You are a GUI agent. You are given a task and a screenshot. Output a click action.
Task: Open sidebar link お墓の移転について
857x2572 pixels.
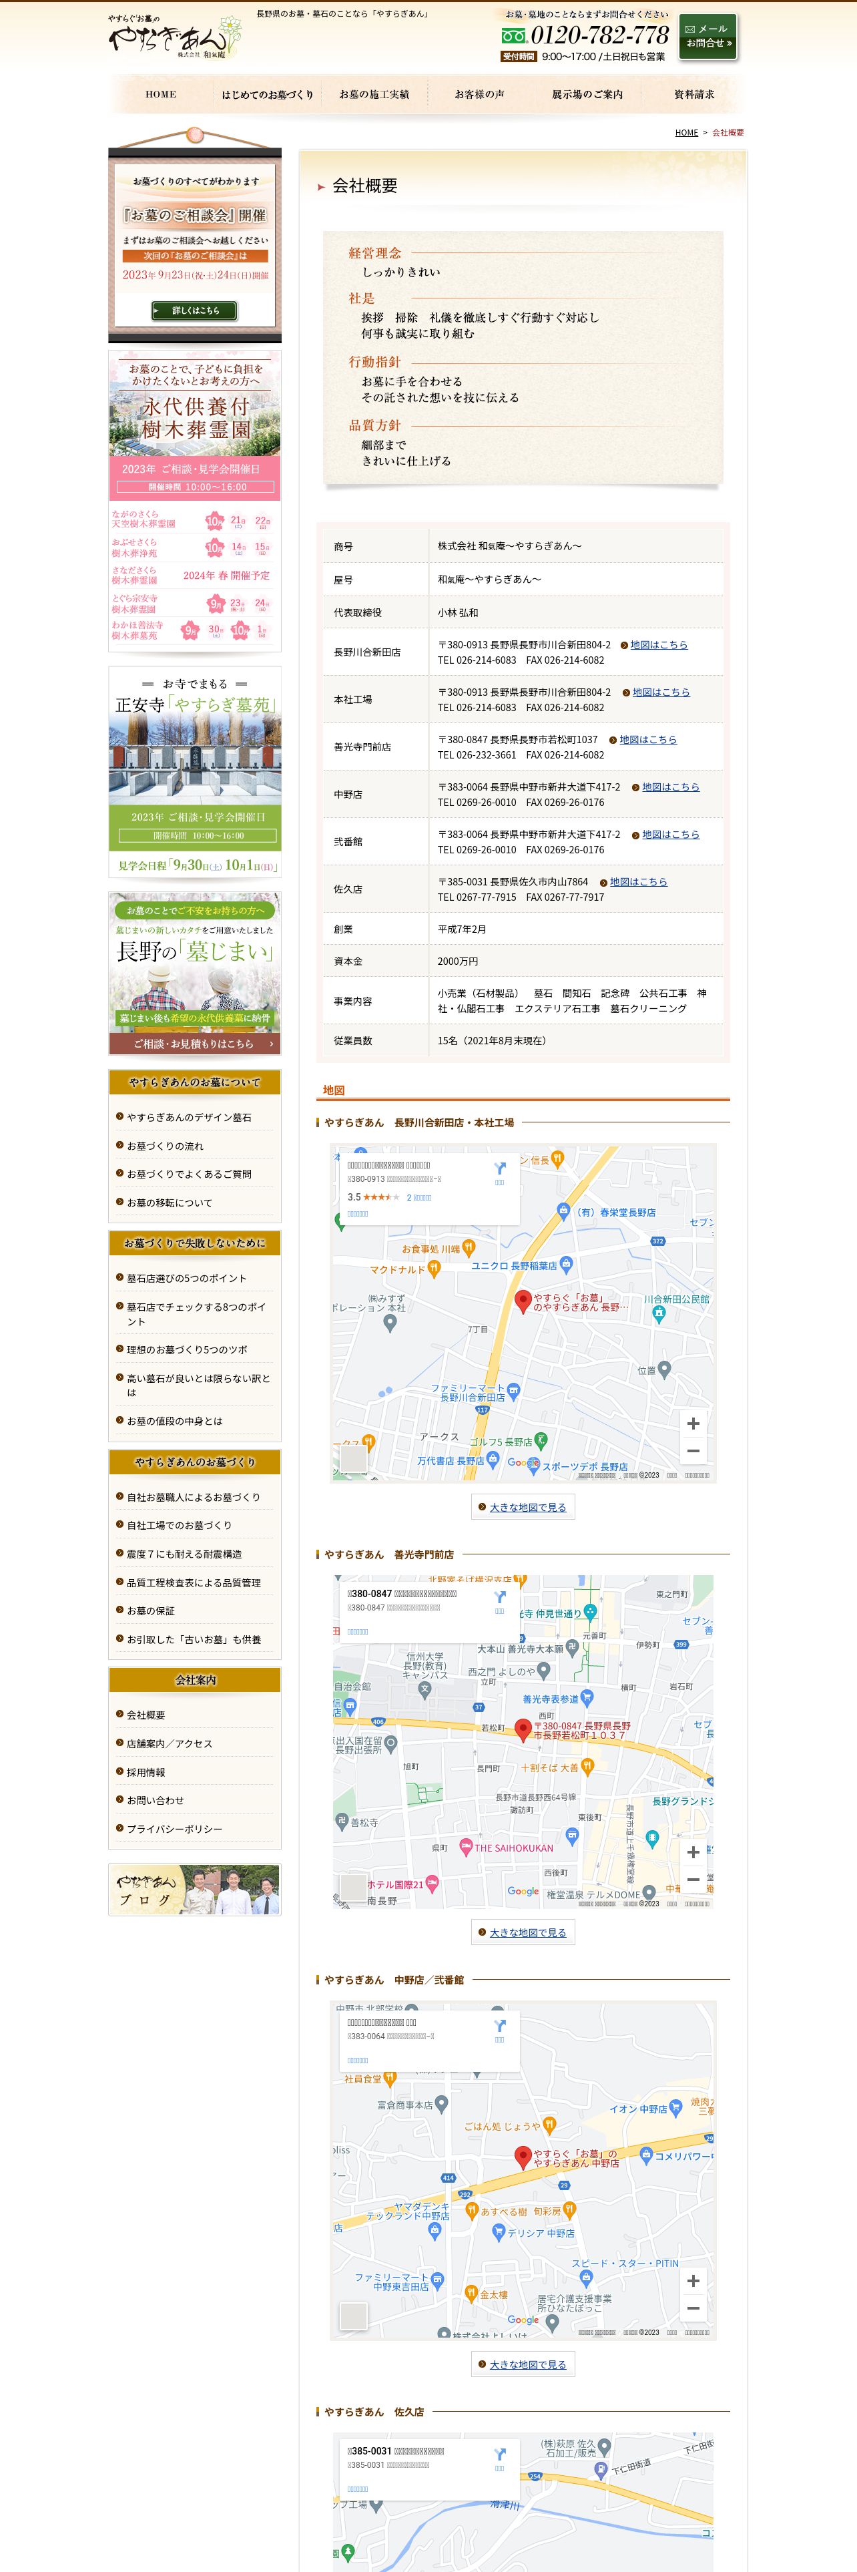pos(169,1203)
